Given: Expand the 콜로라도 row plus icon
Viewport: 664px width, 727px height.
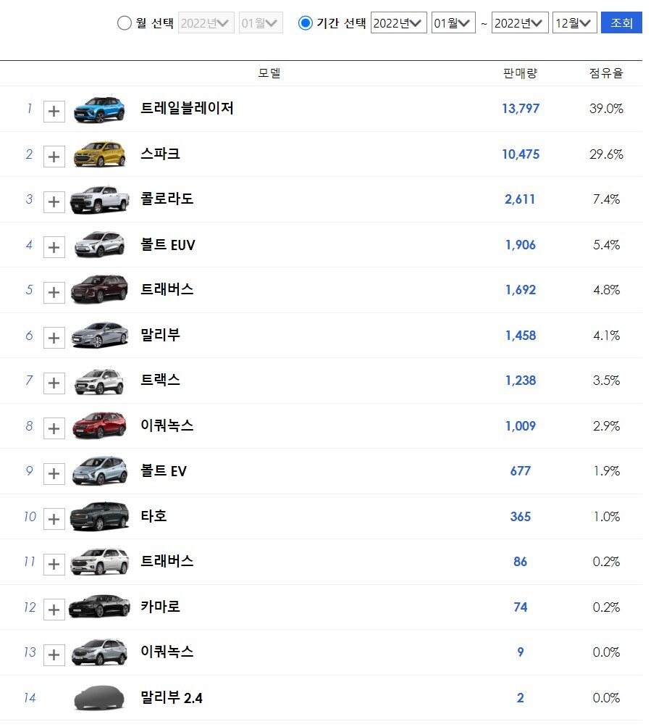Looking at the screenshot, I should [x=54, y=202].
